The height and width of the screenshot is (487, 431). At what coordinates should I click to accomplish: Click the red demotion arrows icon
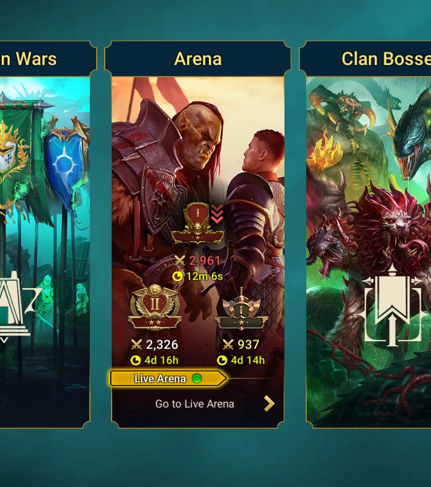pyautogui.click(x=217, y=214)
